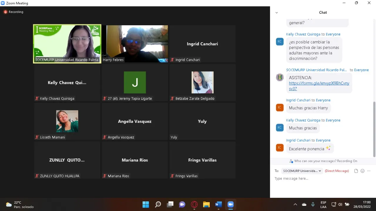Select the Zoom icon in the taskbar

click(230, 205)
